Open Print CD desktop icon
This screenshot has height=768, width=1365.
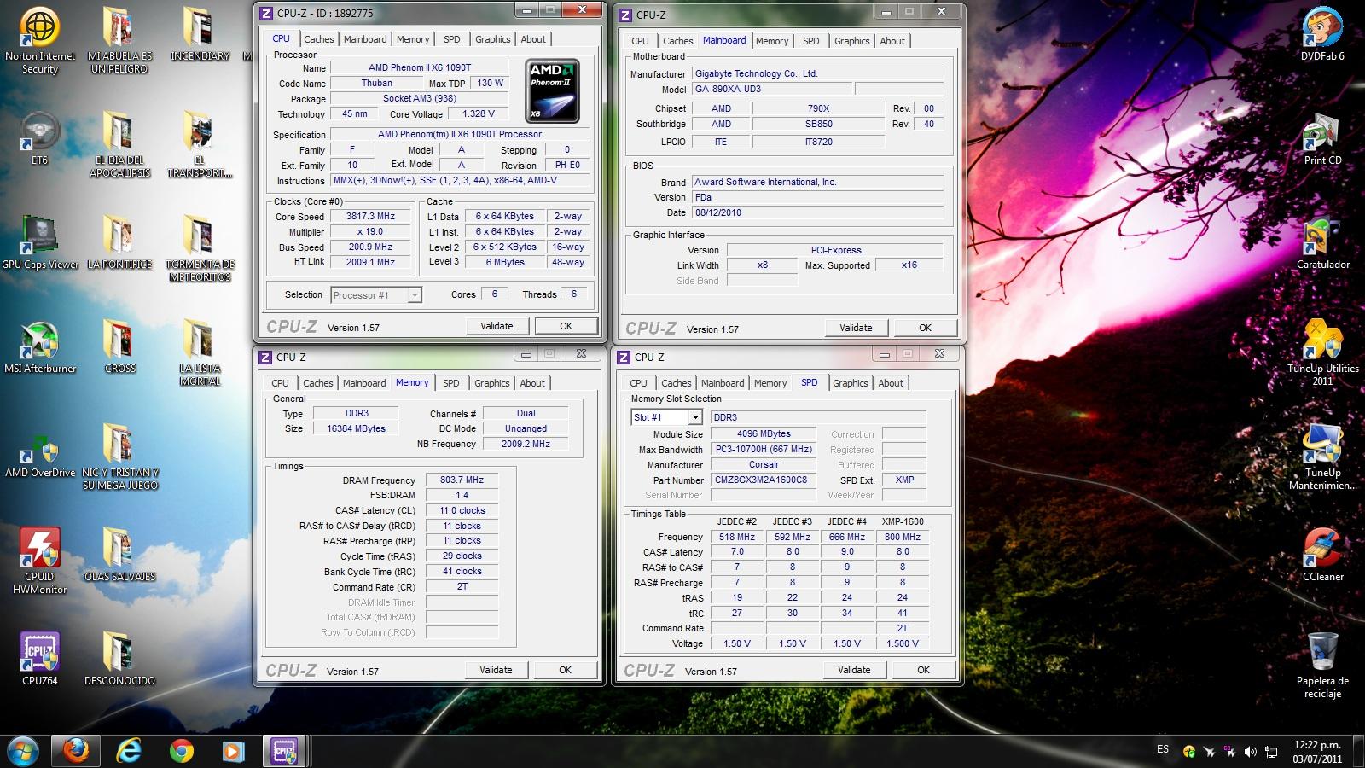1322,138
